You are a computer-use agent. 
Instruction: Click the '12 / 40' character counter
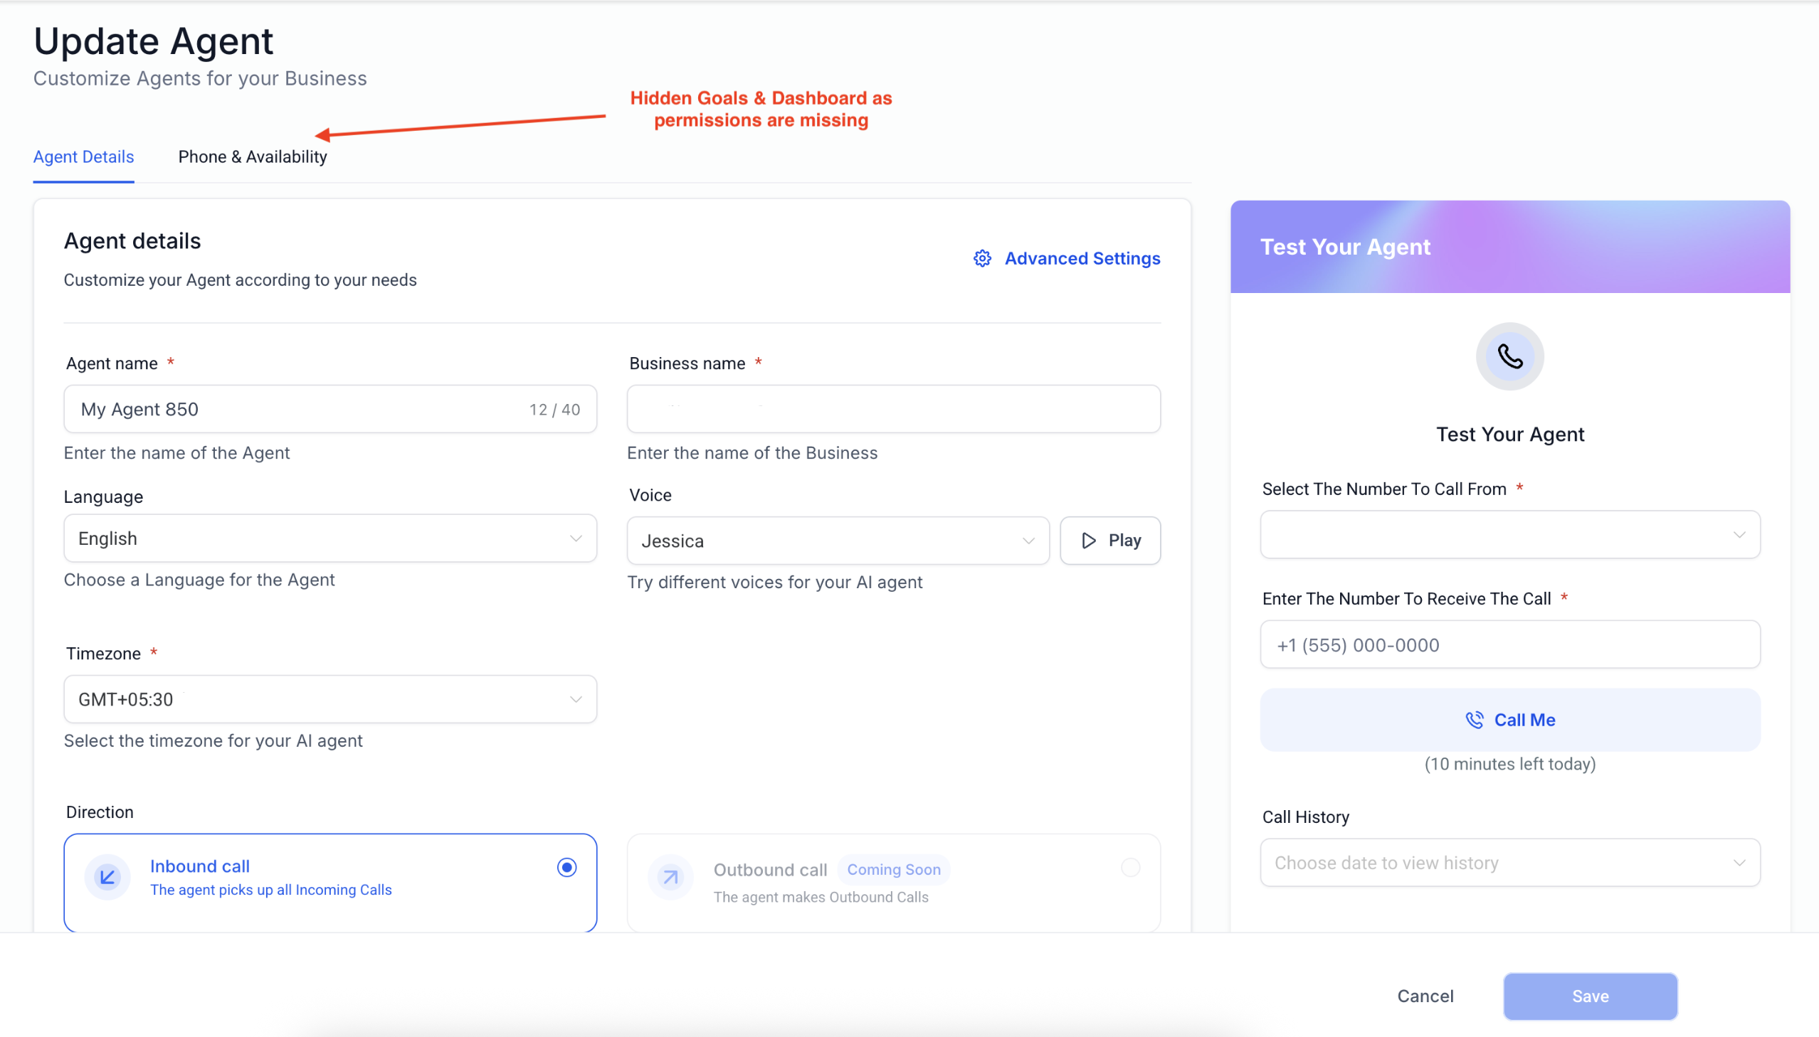coord(554,410)
